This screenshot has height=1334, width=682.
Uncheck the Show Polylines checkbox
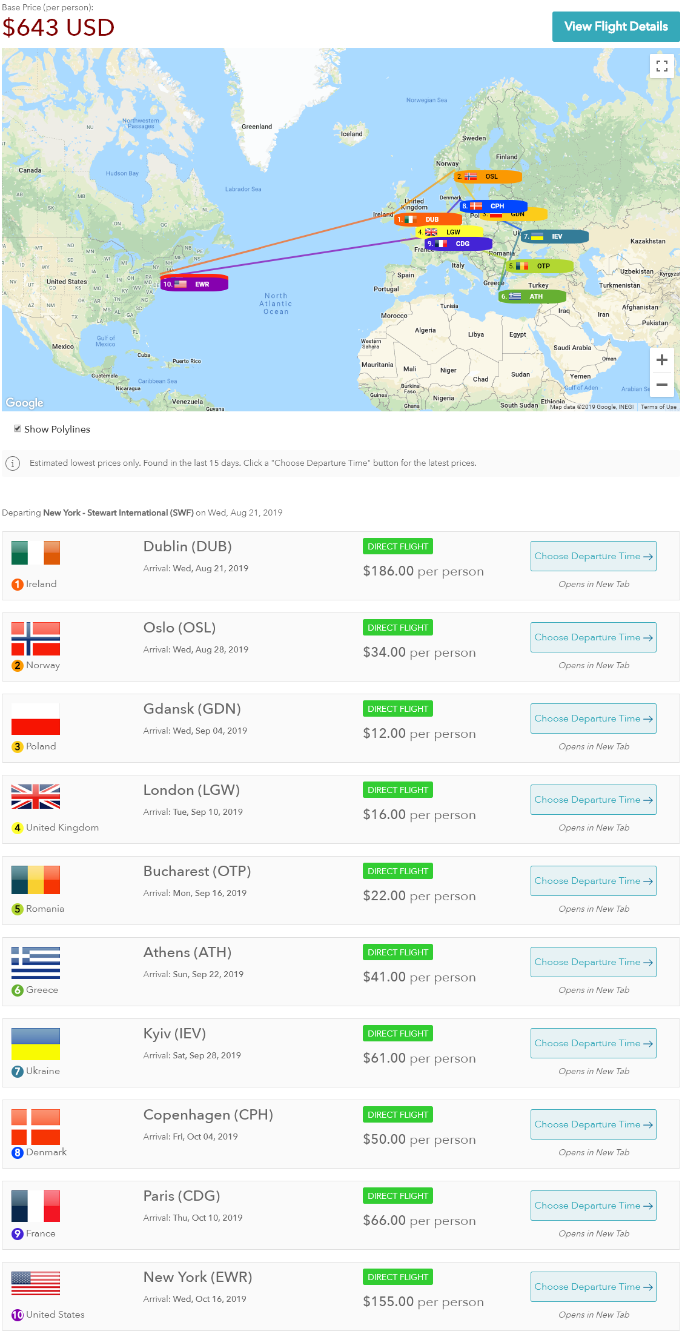pyautogui.click(x=18, y=428)
